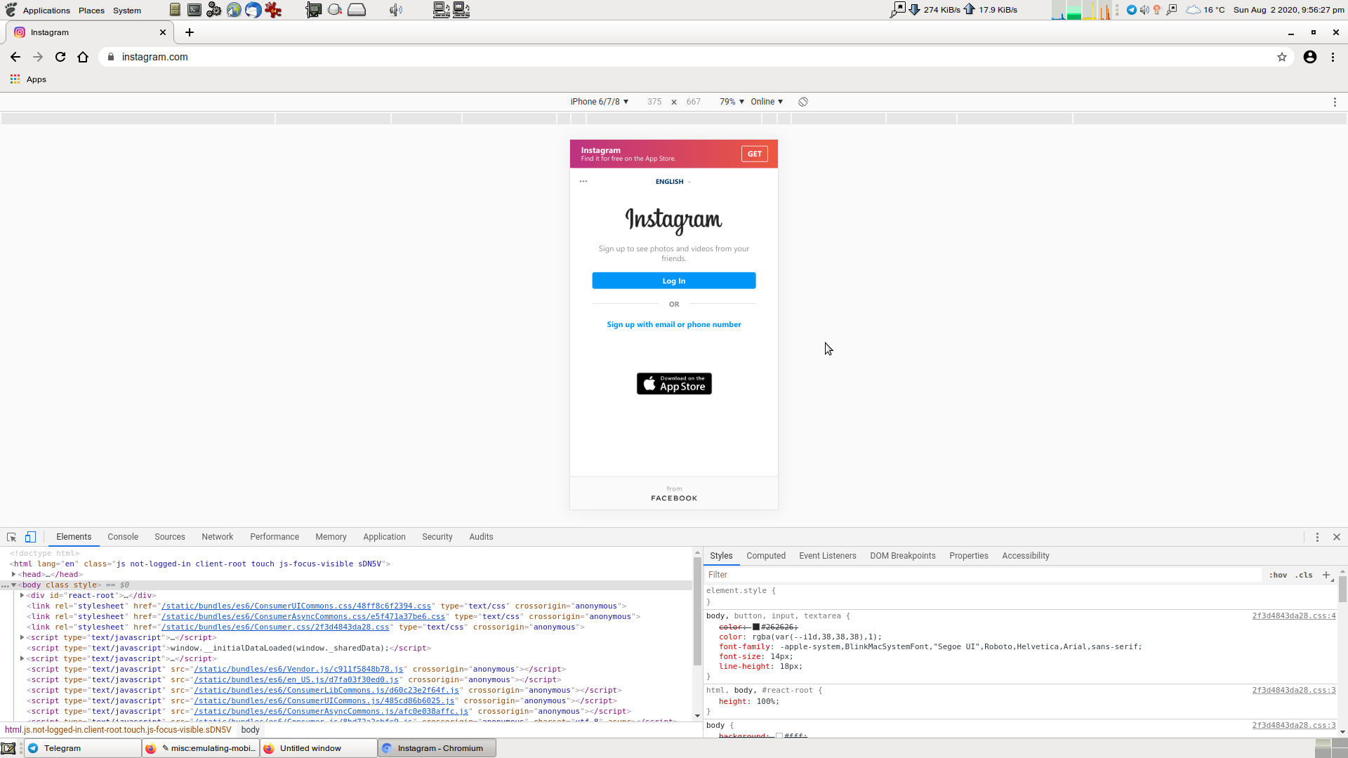Image resolution: width=1348 pixels, height=758 pixels.
Task: Click the device width field 375
Action: [x=654, y=102]
